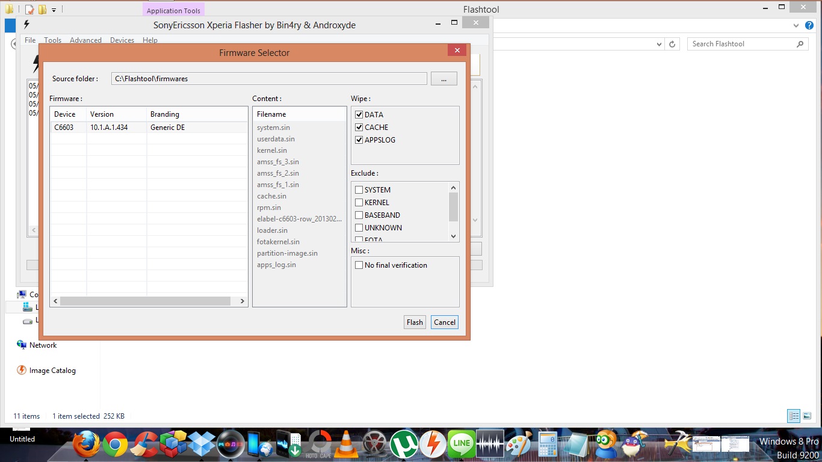Screen dimensions: 822x462
Task: Uncheck the APPSLOG wipe option
Action: click(359, 140)
